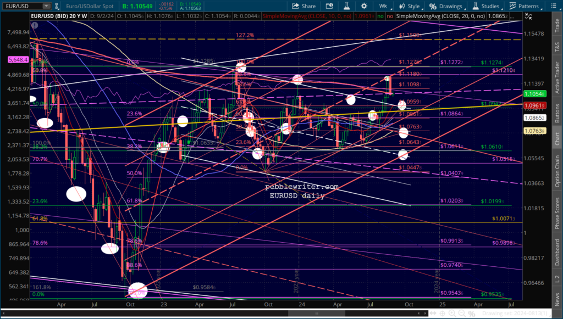Click the percent drawings icon at bottom
Viewport: 563px width, 319px height.
click(473, 314)
